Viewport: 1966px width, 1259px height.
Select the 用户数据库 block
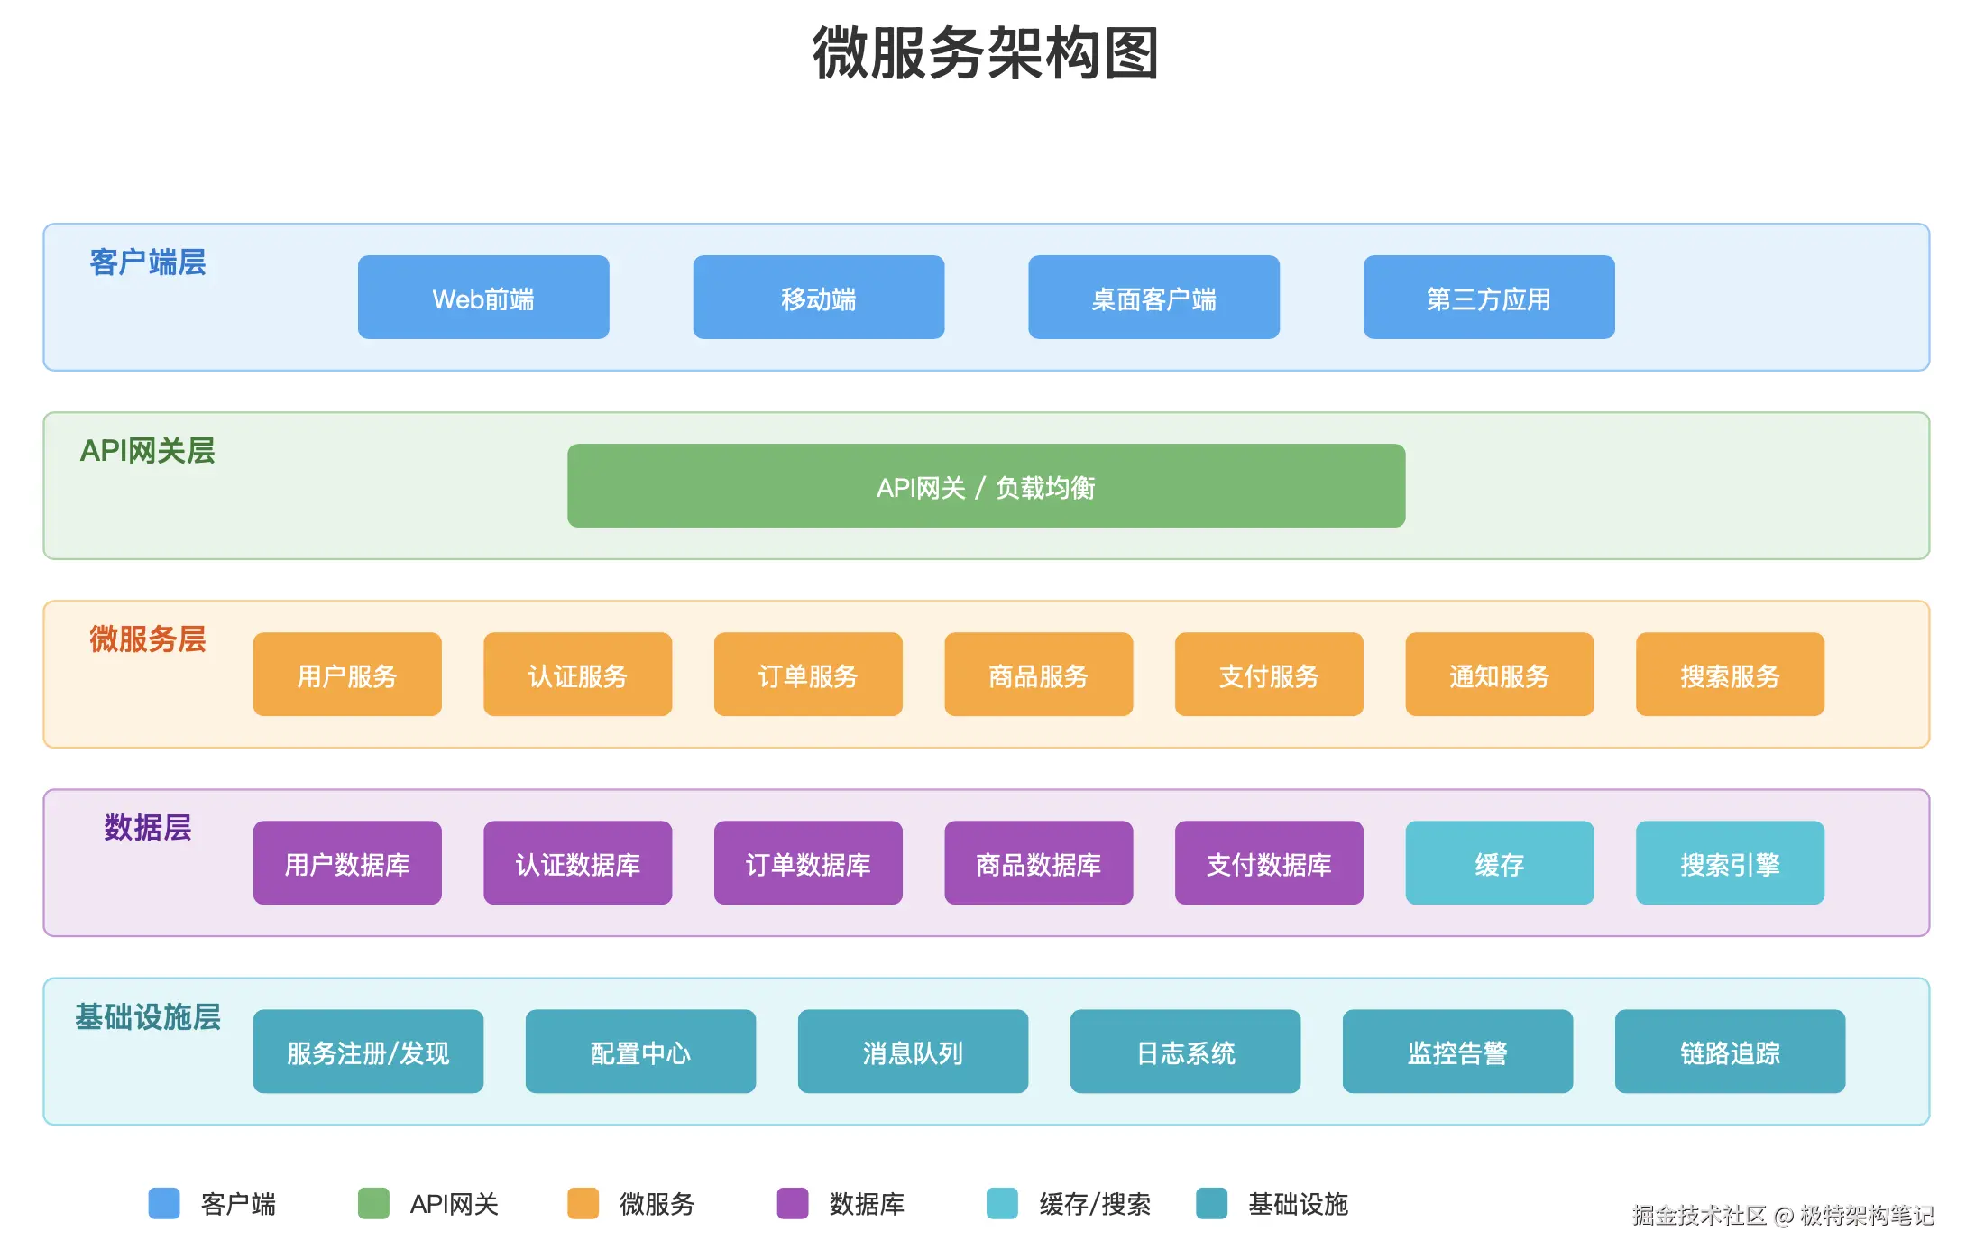pos(347,864)
